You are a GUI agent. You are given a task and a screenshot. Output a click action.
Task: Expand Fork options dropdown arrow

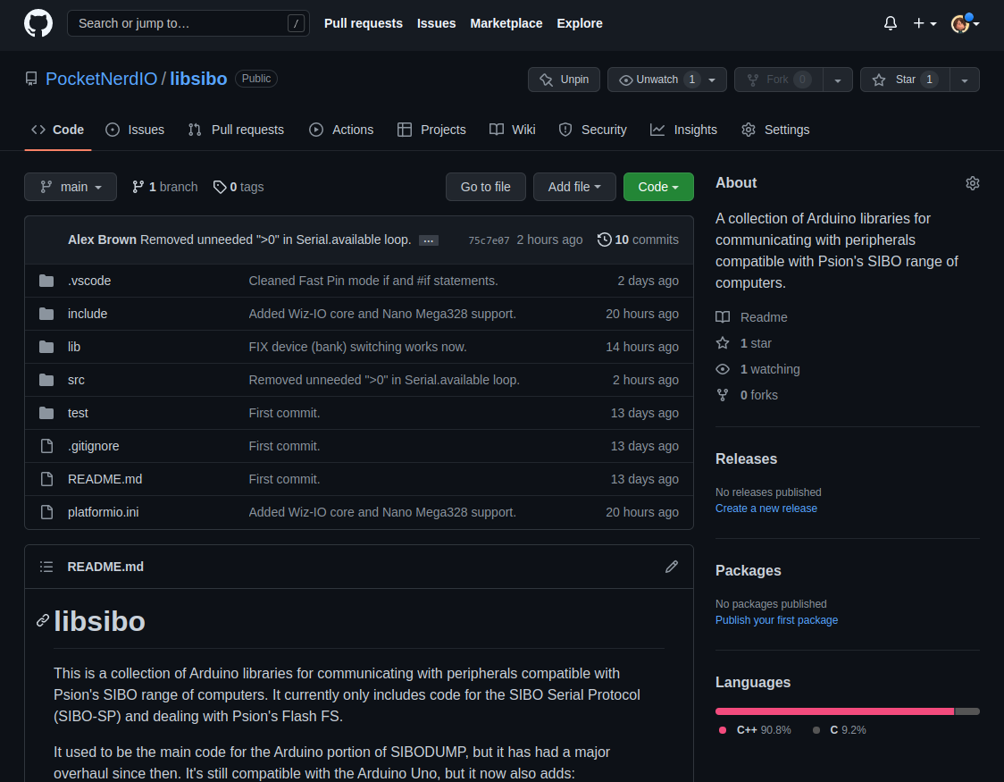pyautogui.click(x=838, y=80)
